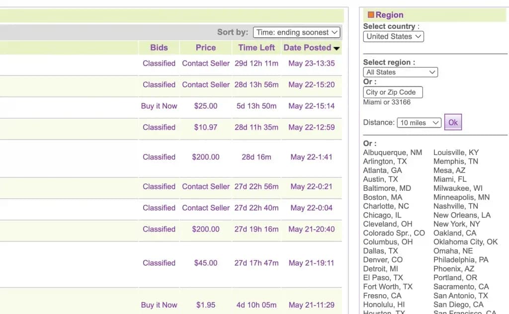Select El Paso, TX
Image resolution: width=509 pixels, height=314 pixels.
tap(383, 278)
